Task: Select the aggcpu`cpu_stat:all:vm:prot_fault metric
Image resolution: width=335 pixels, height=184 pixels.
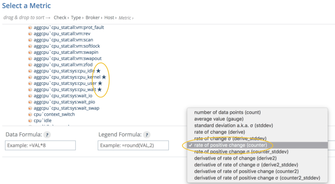Action: pos(69,27)
